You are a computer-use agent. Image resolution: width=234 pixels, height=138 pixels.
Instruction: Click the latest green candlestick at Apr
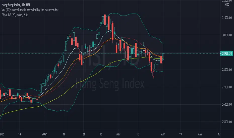coord(163,56)
